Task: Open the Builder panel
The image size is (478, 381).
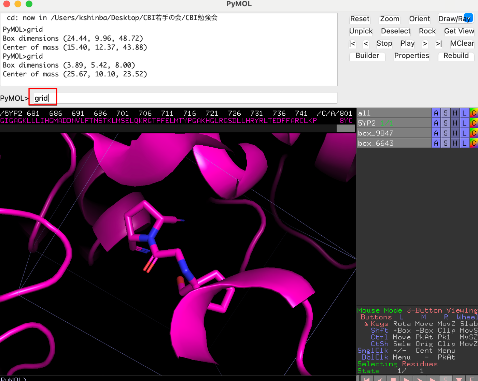Action: click(367, 56)
